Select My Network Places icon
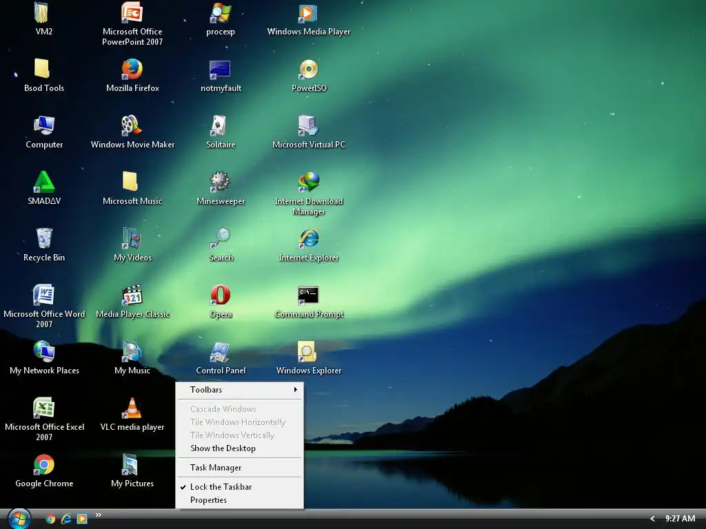This screenshot has width=706, height=529. point(44,351)
